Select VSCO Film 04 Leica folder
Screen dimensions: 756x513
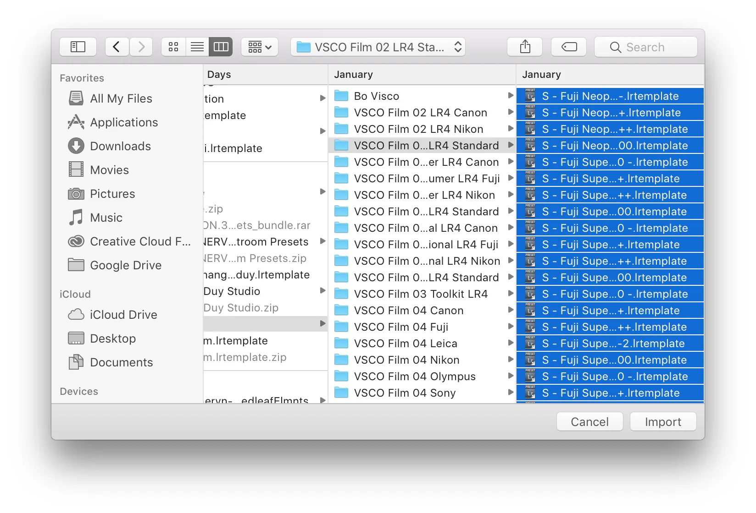422,344
